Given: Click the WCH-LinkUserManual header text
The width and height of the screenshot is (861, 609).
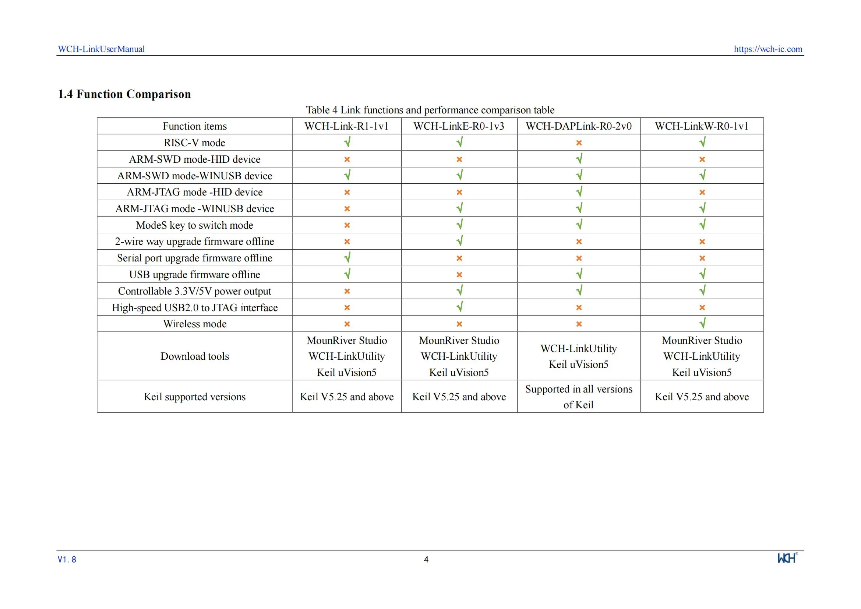Looking at the screenshot, I should (101, 49).
